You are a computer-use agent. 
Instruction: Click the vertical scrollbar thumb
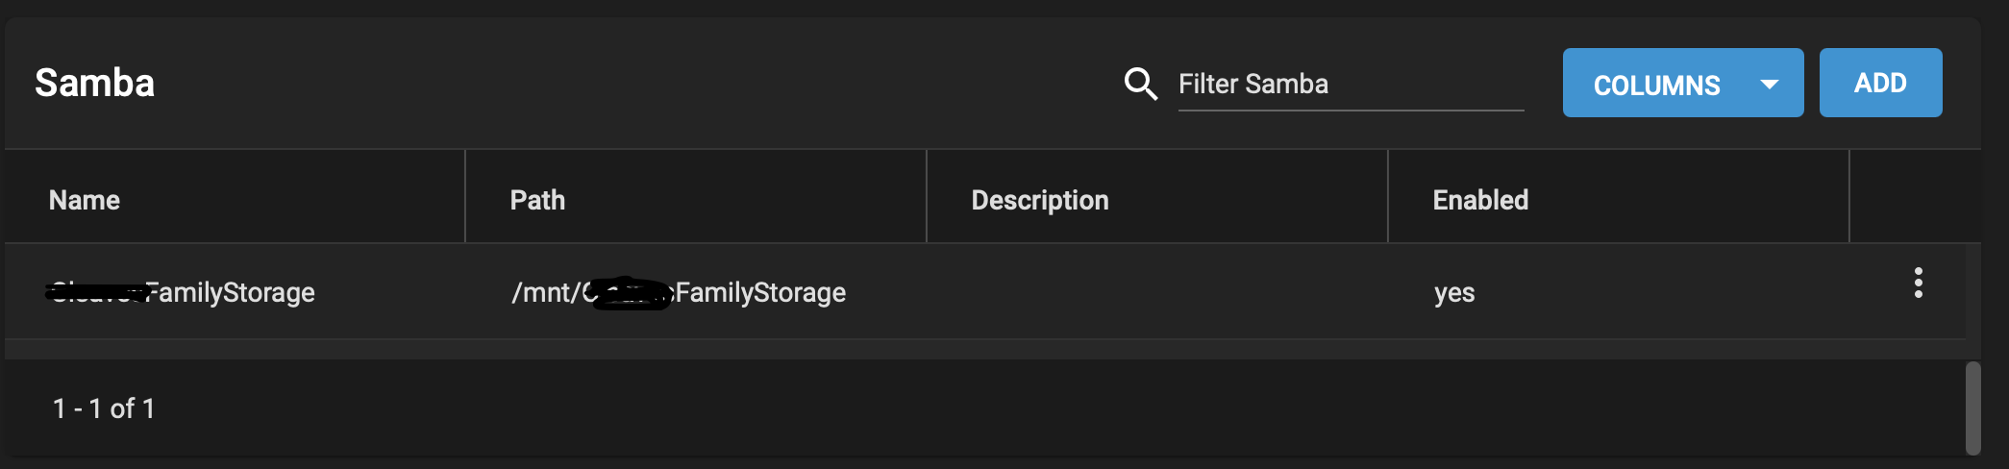(x=1972, y=407)
